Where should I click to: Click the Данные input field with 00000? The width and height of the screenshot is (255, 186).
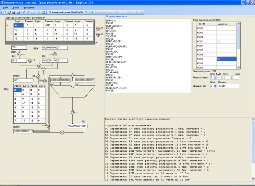click(x=228, y=86)
